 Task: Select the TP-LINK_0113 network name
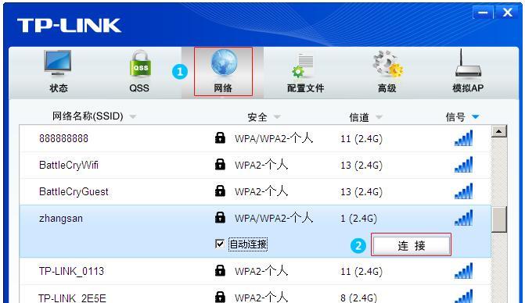(71, 271)
